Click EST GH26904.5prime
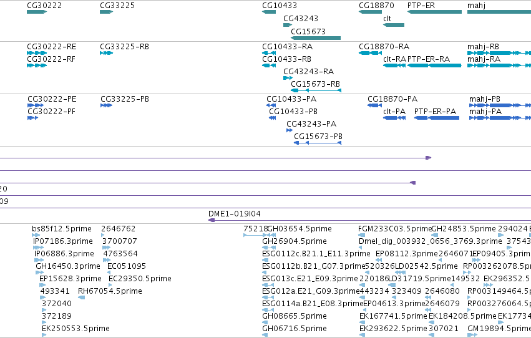This screenshot has height=338, width=531. [269, 248]
